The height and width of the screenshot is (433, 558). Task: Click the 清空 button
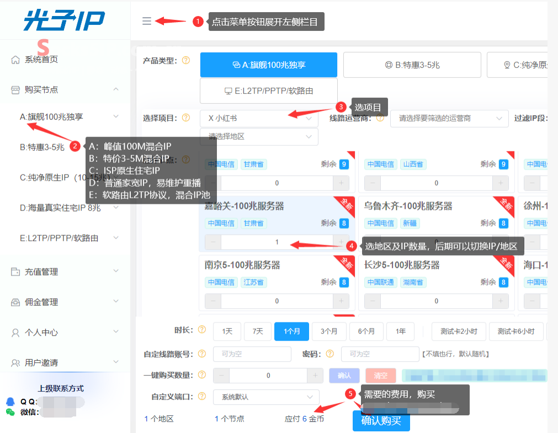[x=381, y=376]
